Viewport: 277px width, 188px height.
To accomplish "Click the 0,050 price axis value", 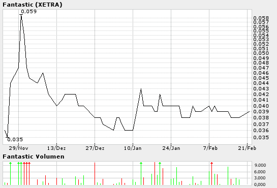I will 261,53.
